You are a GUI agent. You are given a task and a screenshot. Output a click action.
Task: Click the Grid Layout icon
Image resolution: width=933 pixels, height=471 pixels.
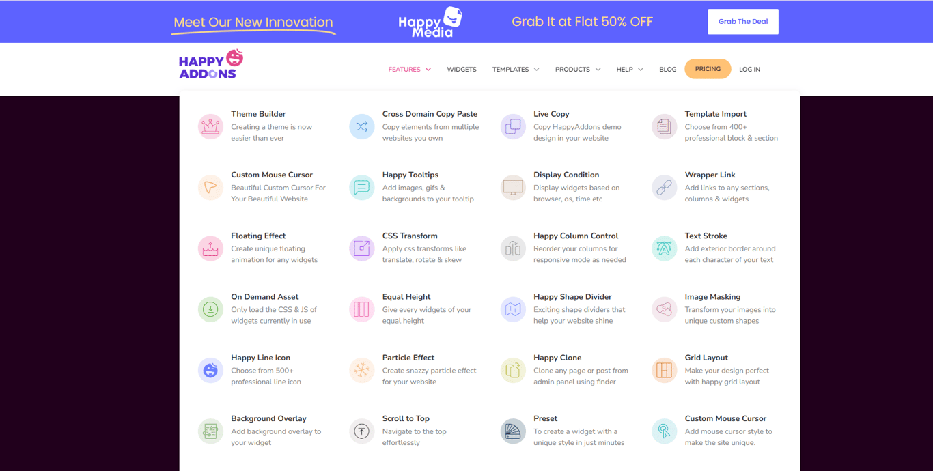tap(665, 370)
